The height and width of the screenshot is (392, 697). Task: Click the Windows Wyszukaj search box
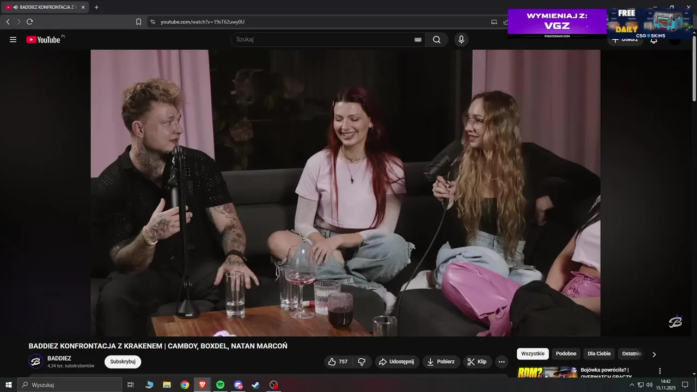(x=70, y=385)
